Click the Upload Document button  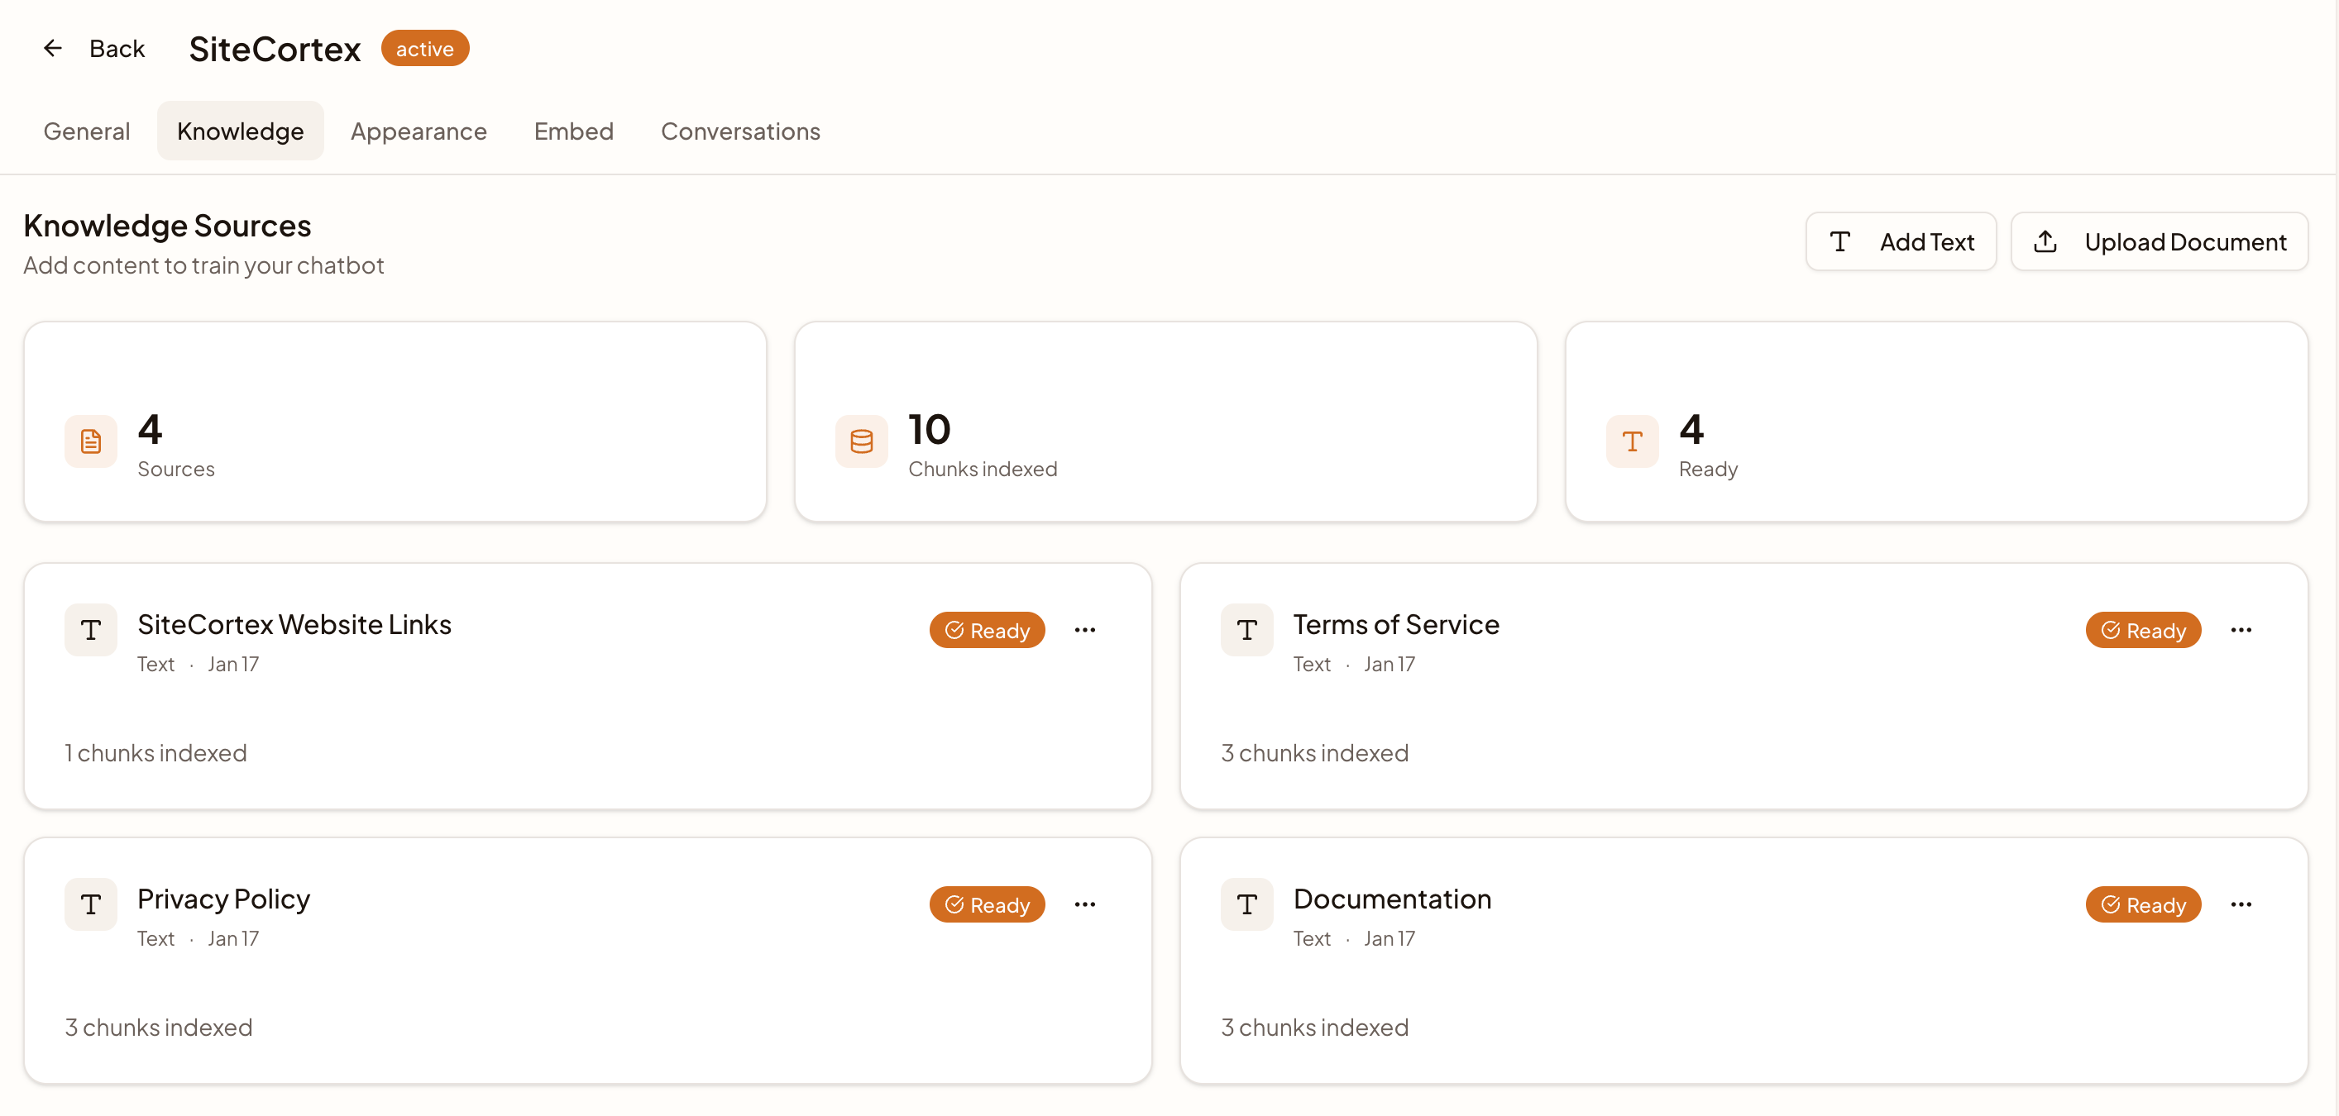point(2160,242)
